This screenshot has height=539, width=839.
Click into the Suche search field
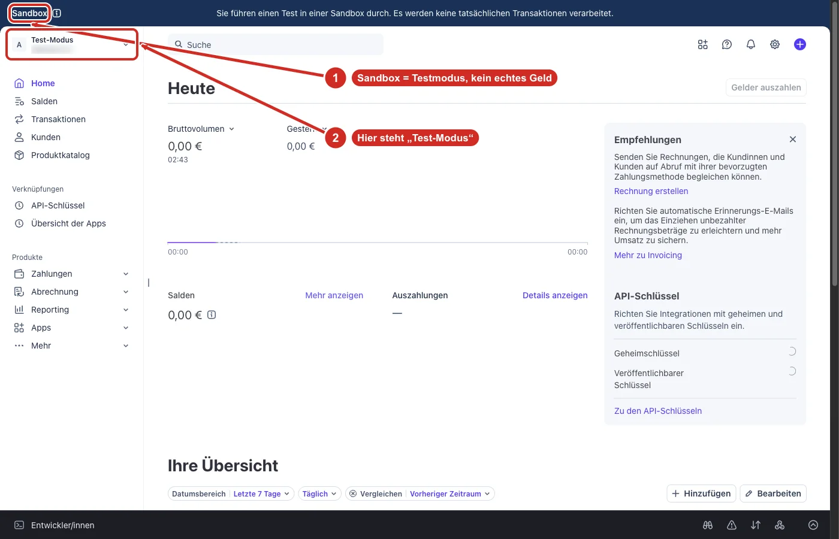click(x=276, y=44)
